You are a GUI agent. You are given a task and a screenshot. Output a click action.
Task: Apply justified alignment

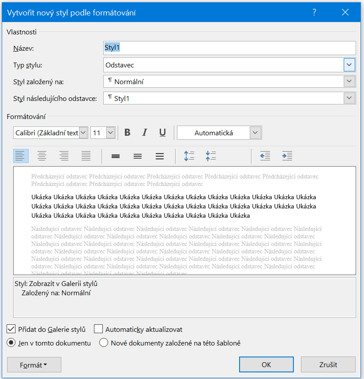86,156
